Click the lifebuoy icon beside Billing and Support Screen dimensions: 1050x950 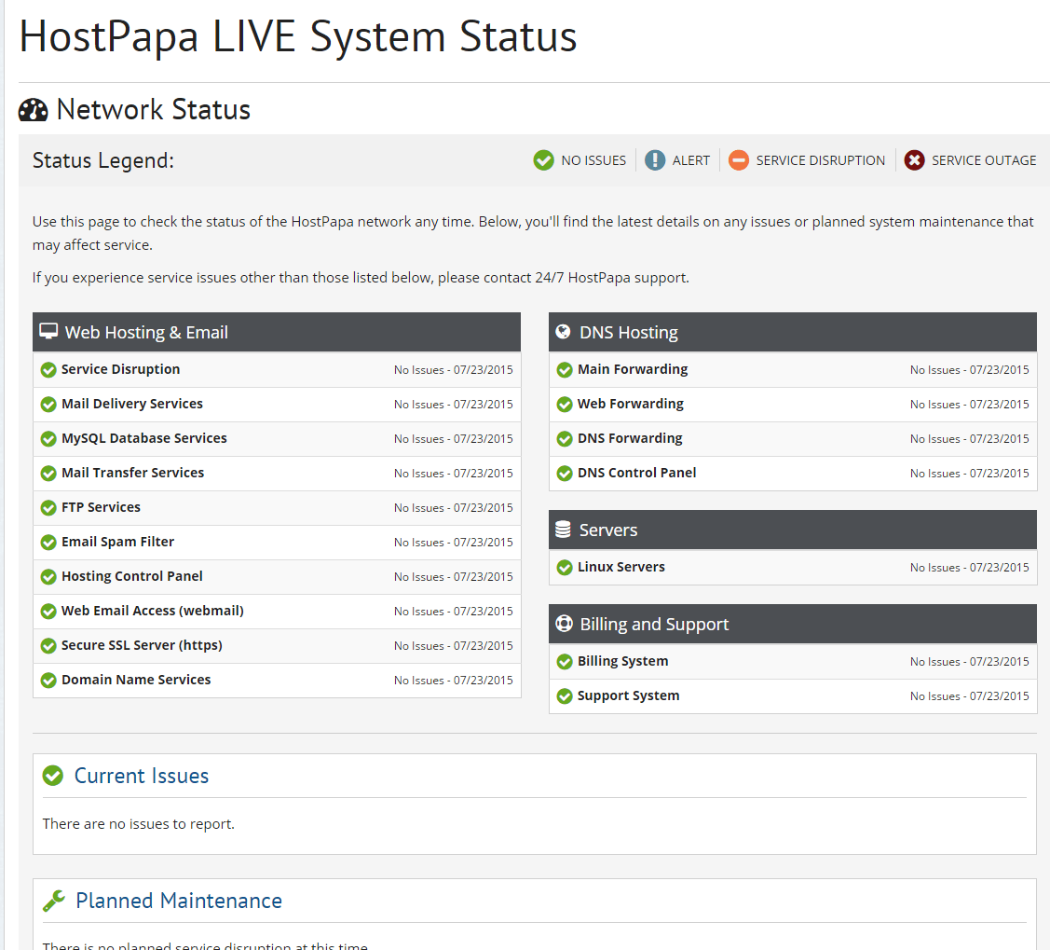coord(564,624)
